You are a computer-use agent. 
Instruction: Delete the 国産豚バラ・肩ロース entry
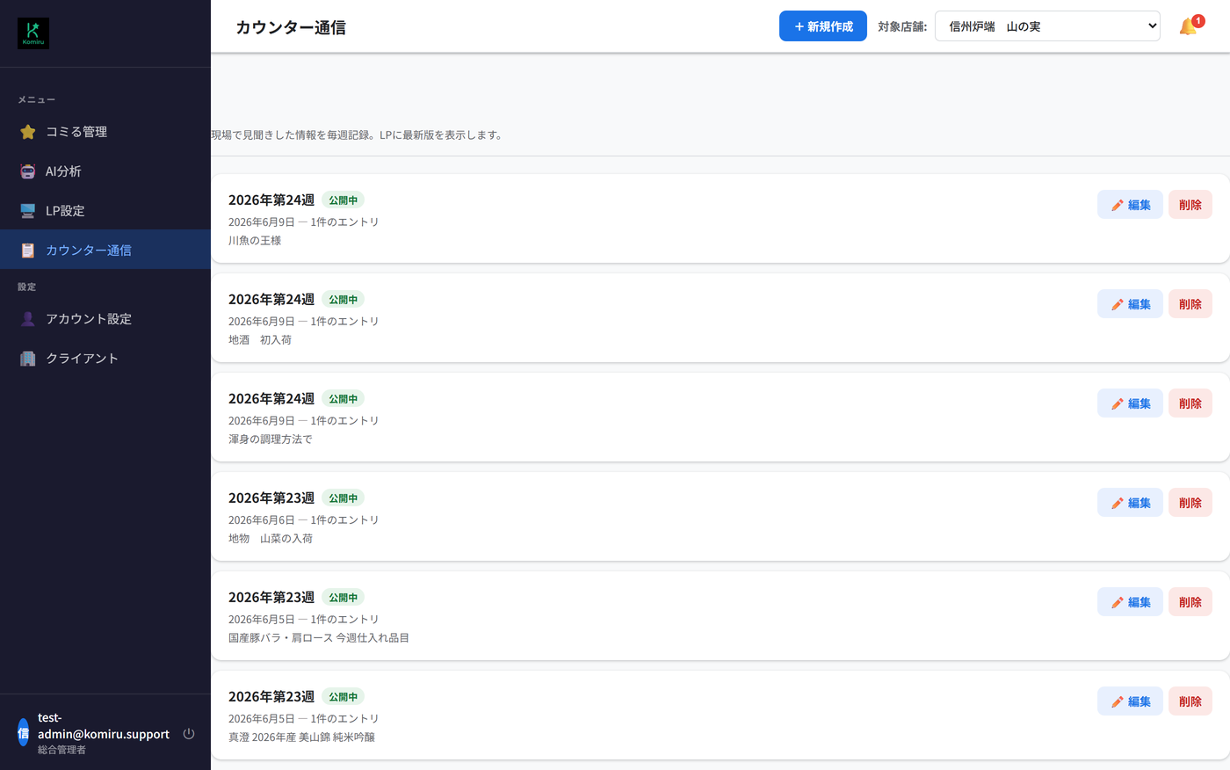pos(1190,602)
